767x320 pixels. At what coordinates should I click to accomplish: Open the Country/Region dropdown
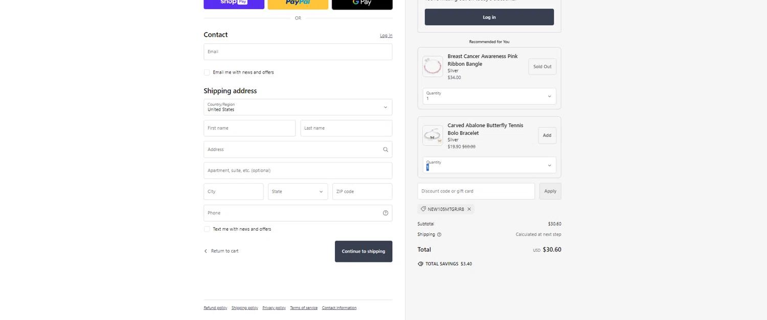pos(298,107)
